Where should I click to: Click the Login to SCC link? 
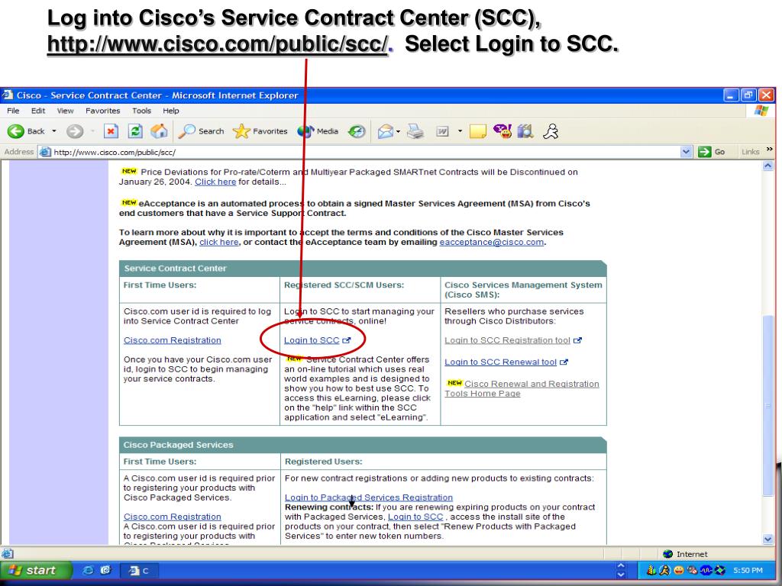(312, 340)
